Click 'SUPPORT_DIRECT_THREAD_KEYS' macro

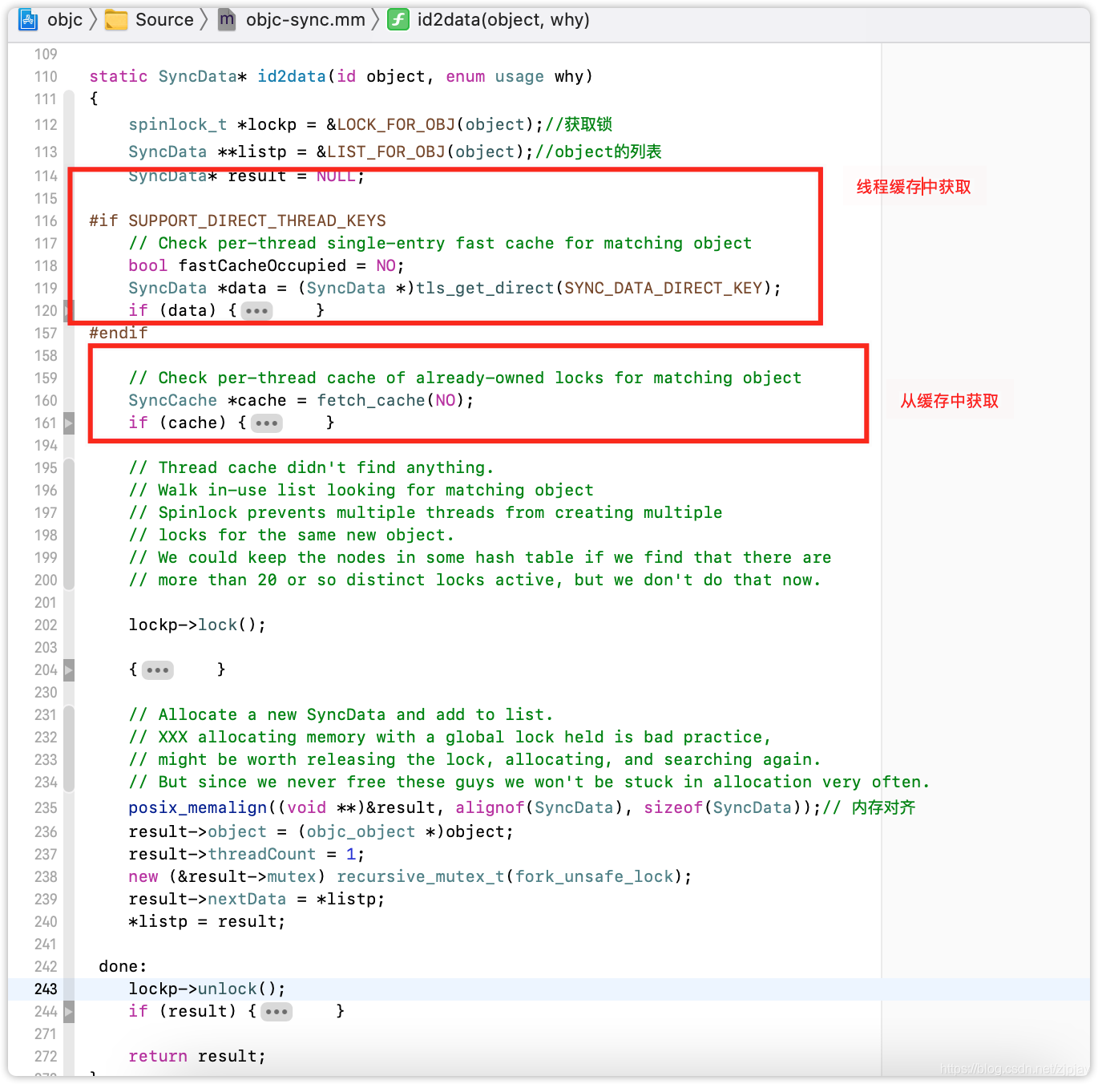[x=257, y=220]
